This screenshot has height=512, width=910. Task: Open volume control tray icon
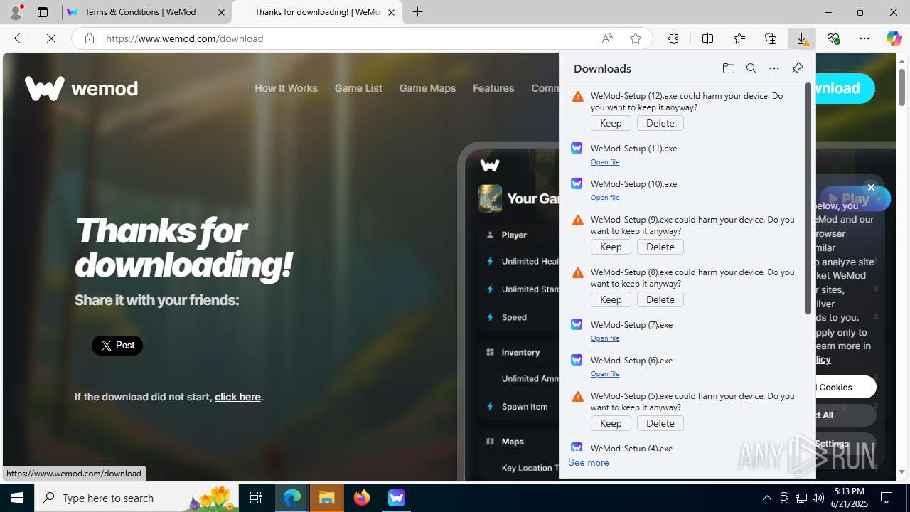point(818,498)
